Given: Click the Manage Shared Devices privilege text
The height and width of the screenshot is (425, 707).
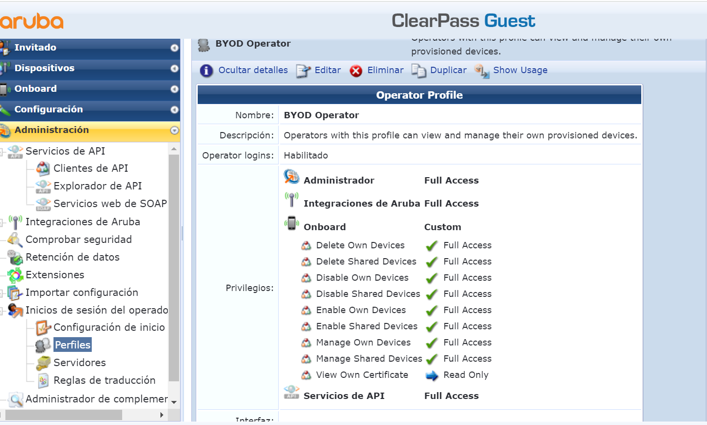Looking at the screenshot, I should tap(369, 359).
